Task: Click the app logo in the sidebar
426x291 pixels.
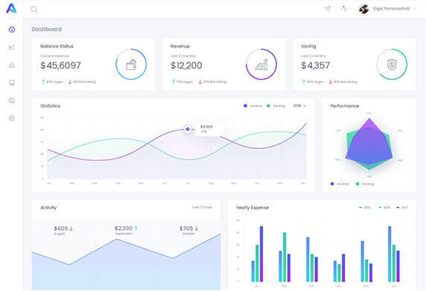Action: 11,8
